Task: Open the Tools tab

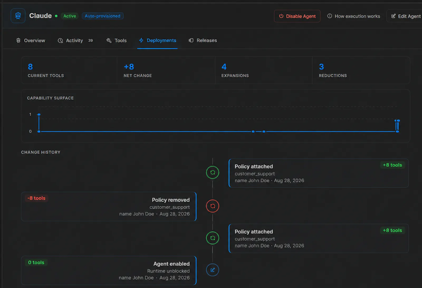Action: (117, 40)
